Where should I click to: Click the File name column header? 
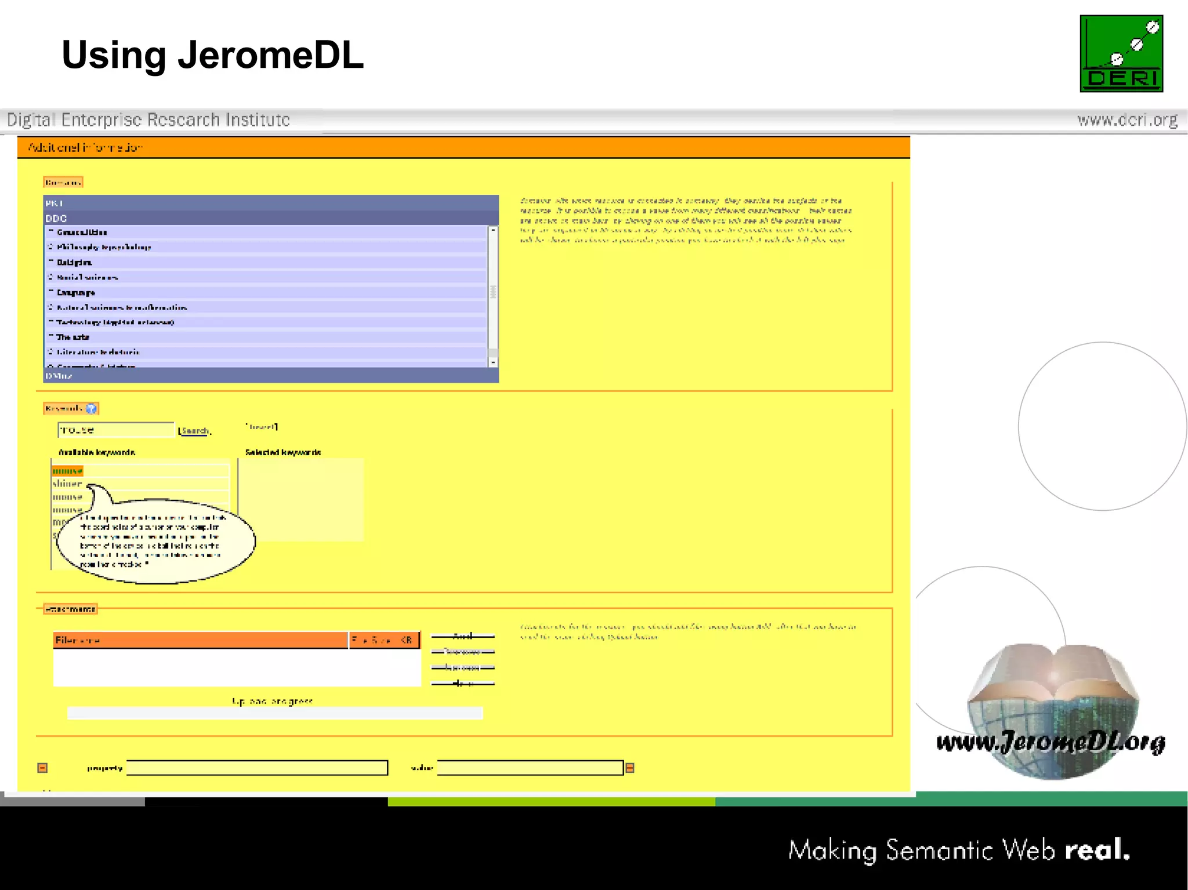[x=201, y=640]
